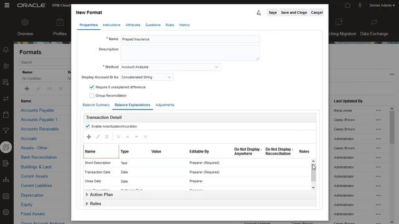Switch to Balance Summary sub-tab

click(96, 105)
